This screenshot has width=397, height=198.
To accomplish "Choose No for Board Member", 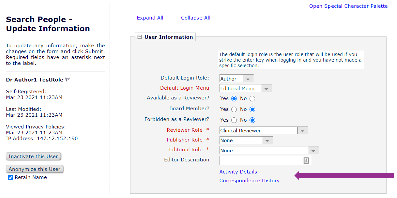I will point(252,109).
